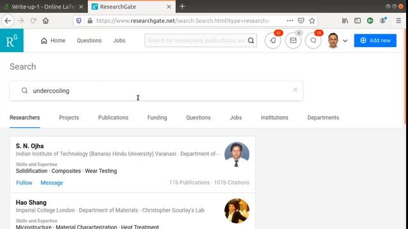
Task: Click the padlock site info icon
Action: coord(90,21)
